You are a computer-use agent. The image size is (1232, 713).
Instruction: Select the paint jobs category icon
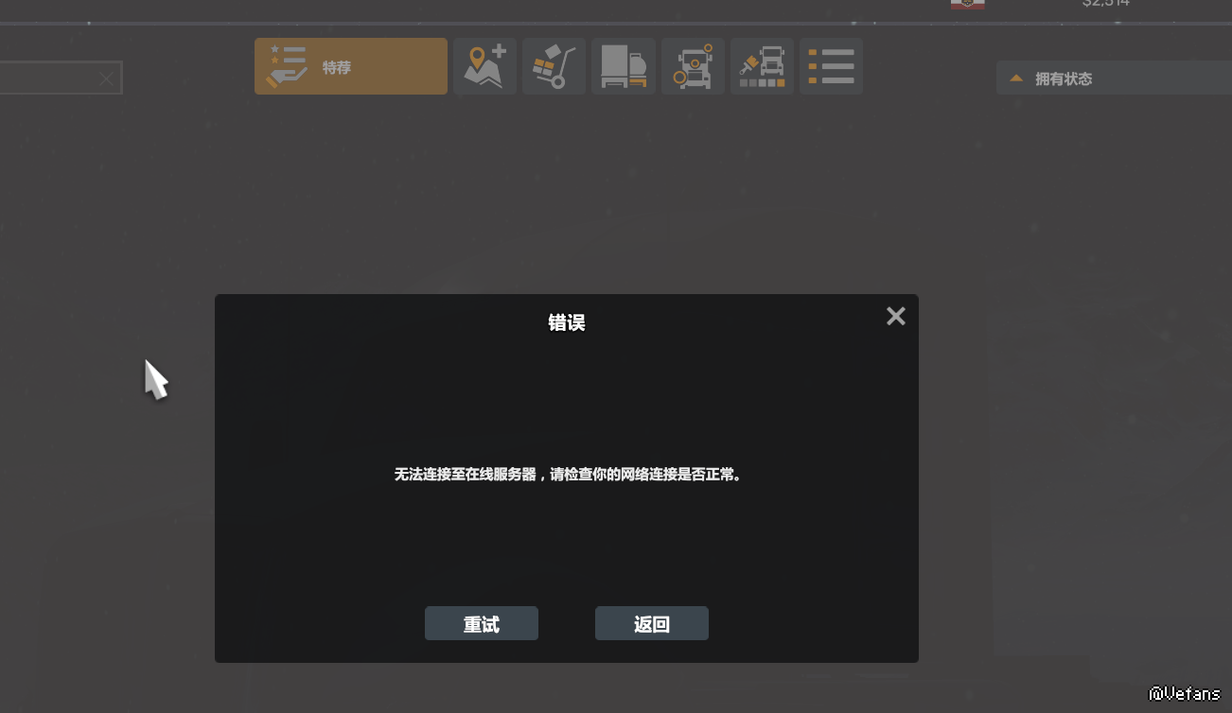click(762, 66)
